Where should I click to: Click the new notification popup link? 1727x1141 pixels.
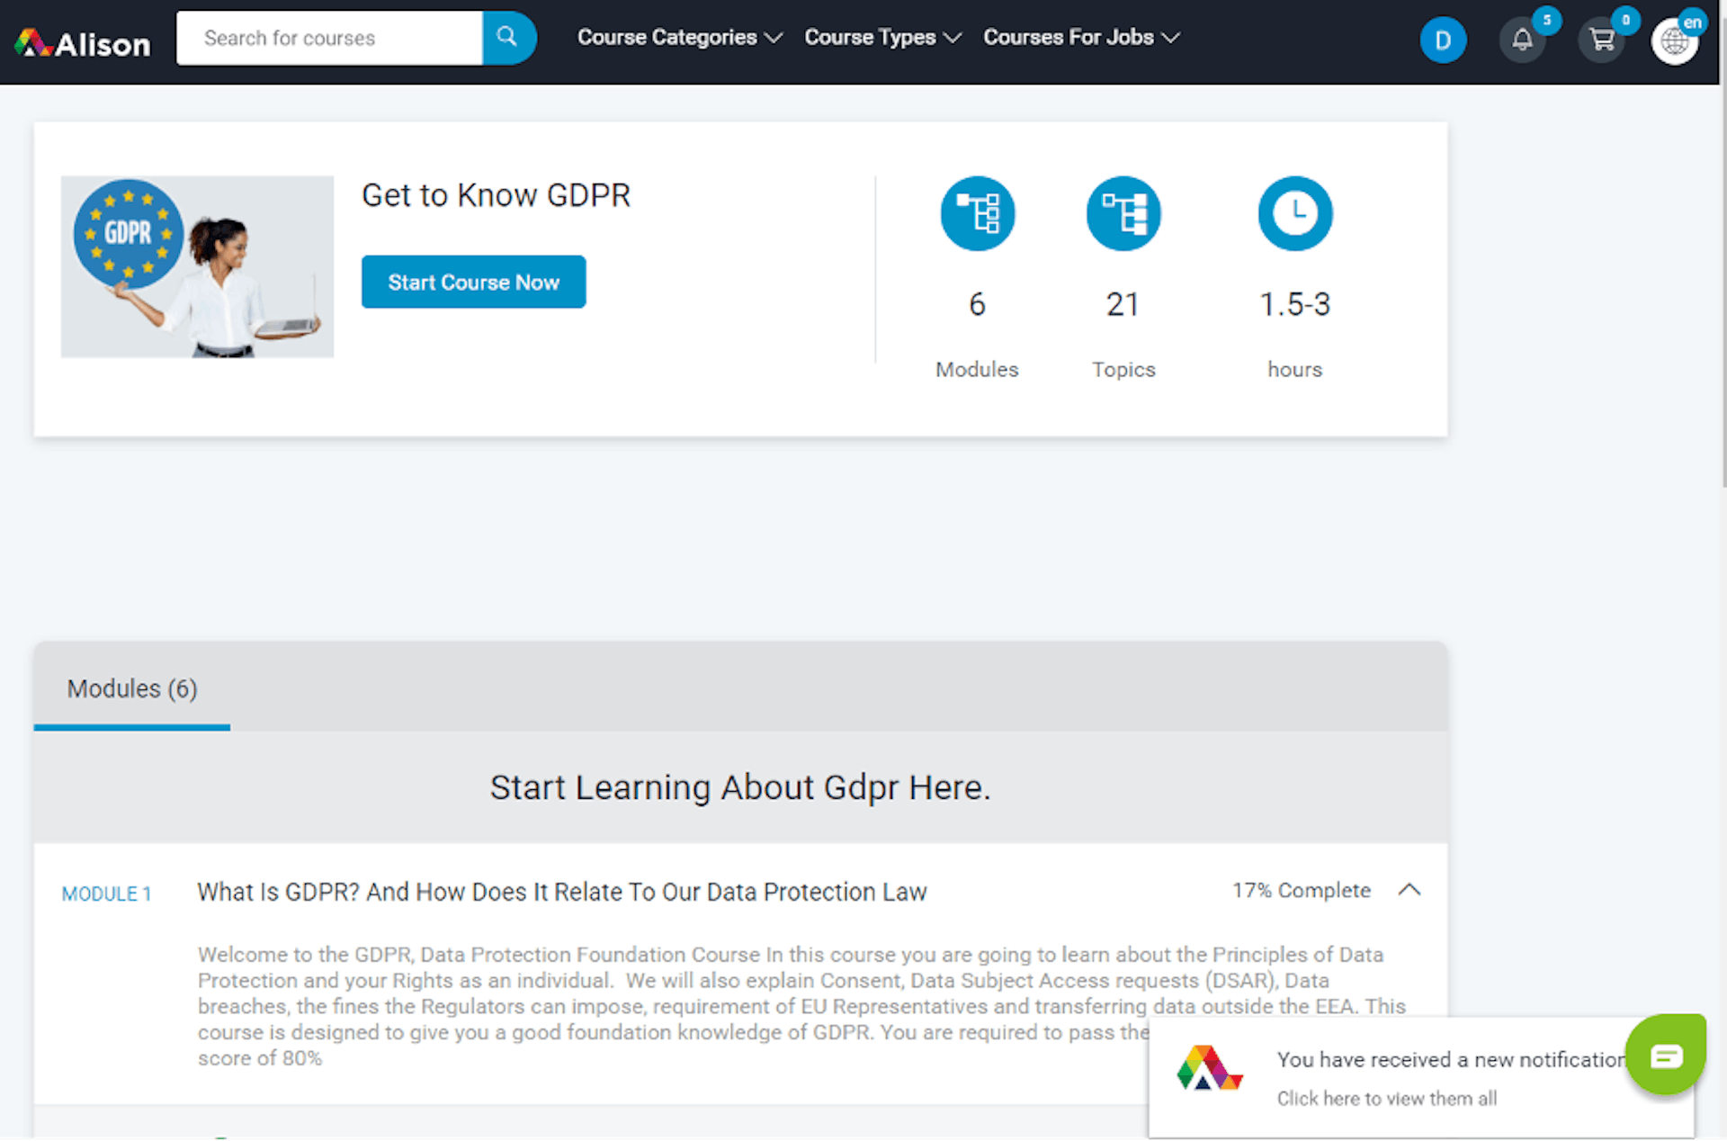click(1387, 1098)
